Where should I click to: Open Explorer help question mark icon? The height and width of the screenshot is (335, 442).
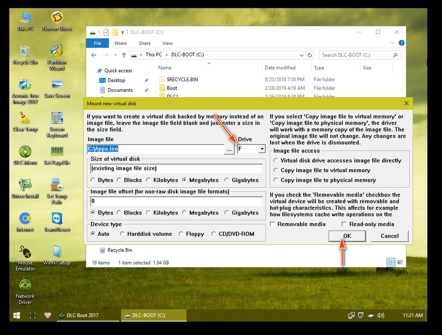pyautogui.click(x=401, y=43)
